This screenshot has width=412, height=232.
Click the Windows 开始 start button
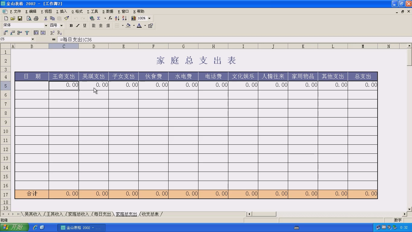[x=14, y=227]
